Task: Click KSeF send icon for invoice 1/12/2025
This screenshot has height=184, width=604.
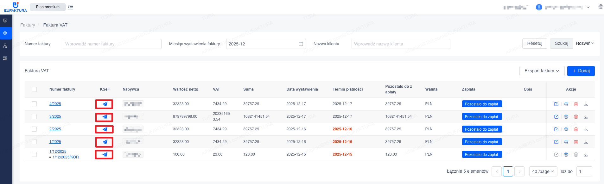Action: tap(105, 154)
